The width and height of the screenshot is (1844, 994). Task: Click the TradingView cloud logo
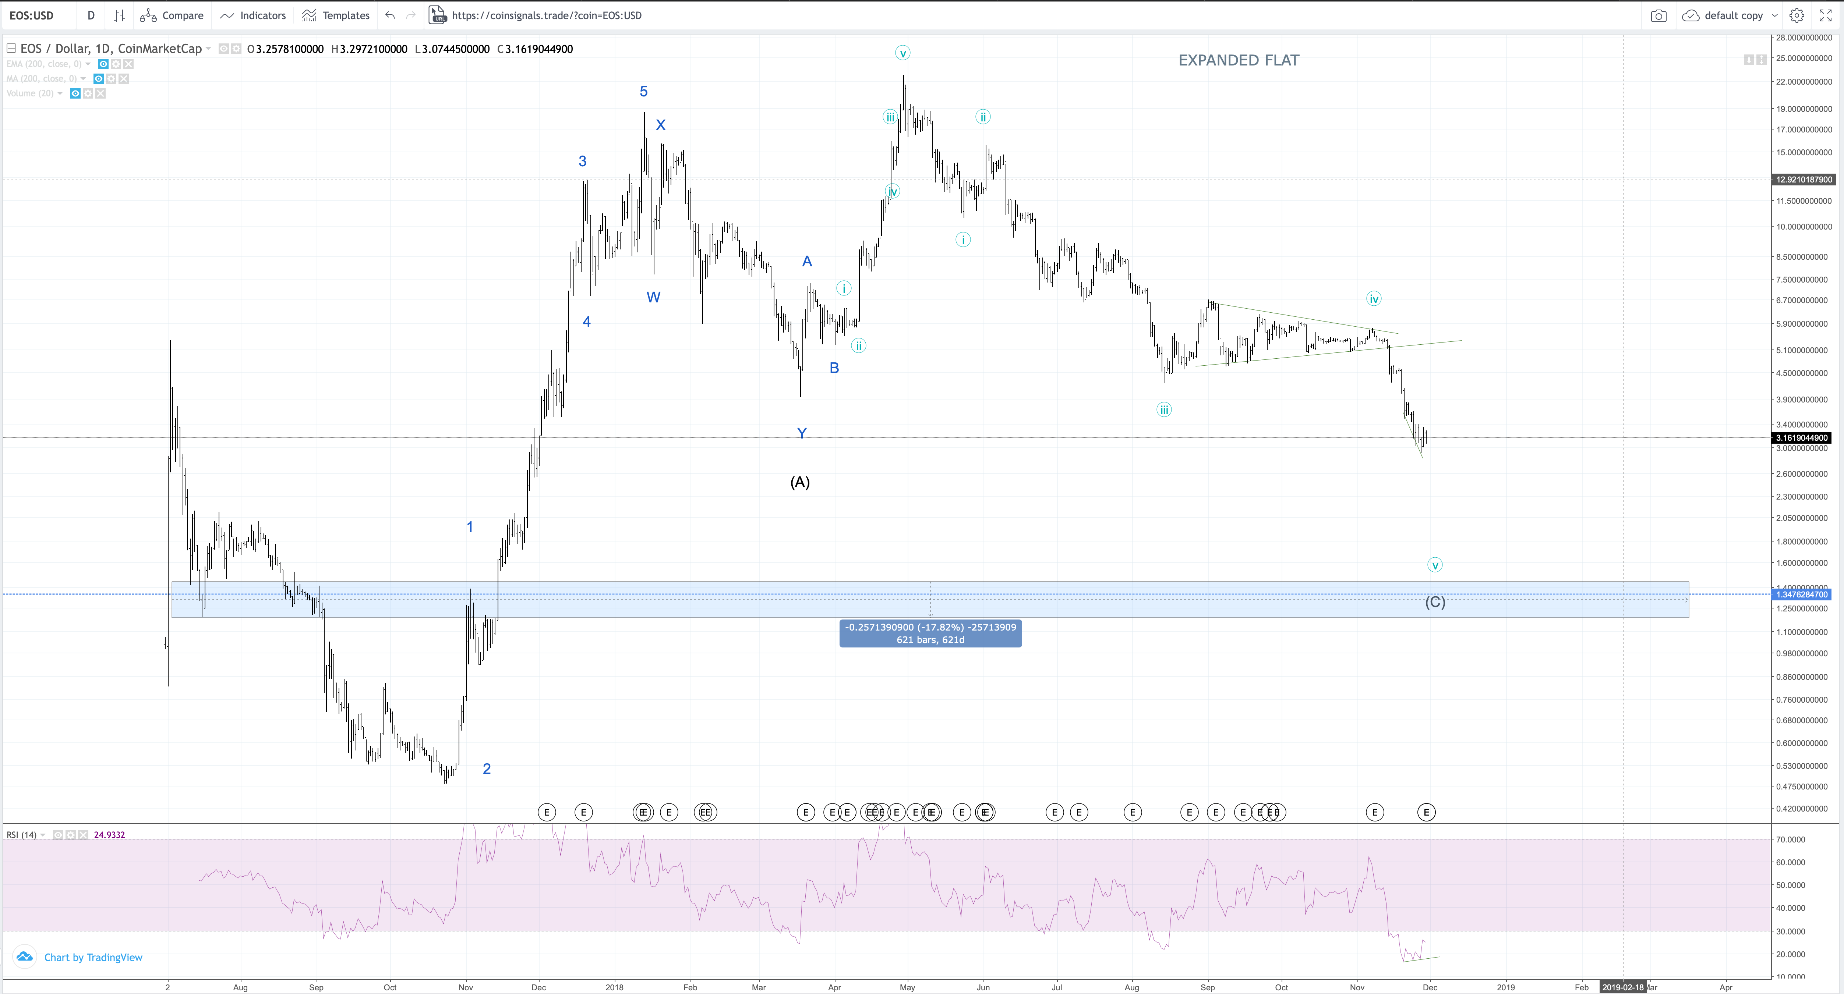24,956
